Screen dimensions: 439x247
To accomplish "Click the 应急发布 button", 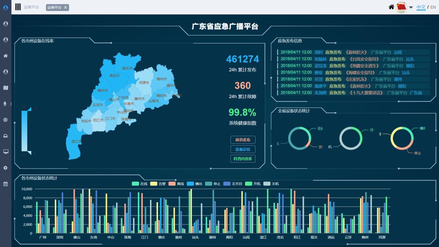I will (x=243, y=140).
